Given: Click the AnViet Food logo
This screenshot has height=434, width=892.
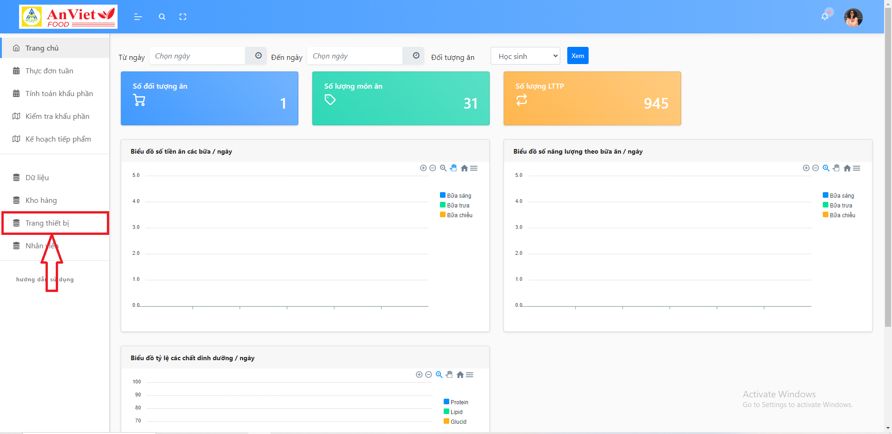Looking at the screenshot, I should 68,16.
